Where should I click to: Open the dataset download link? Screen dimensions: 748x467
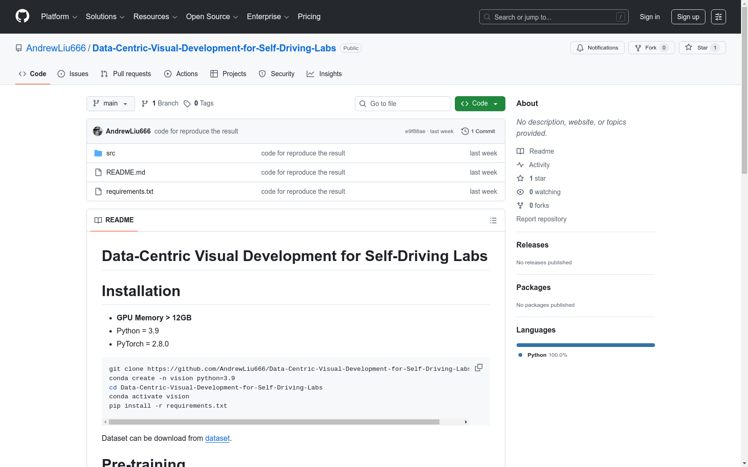pos(217,438)
